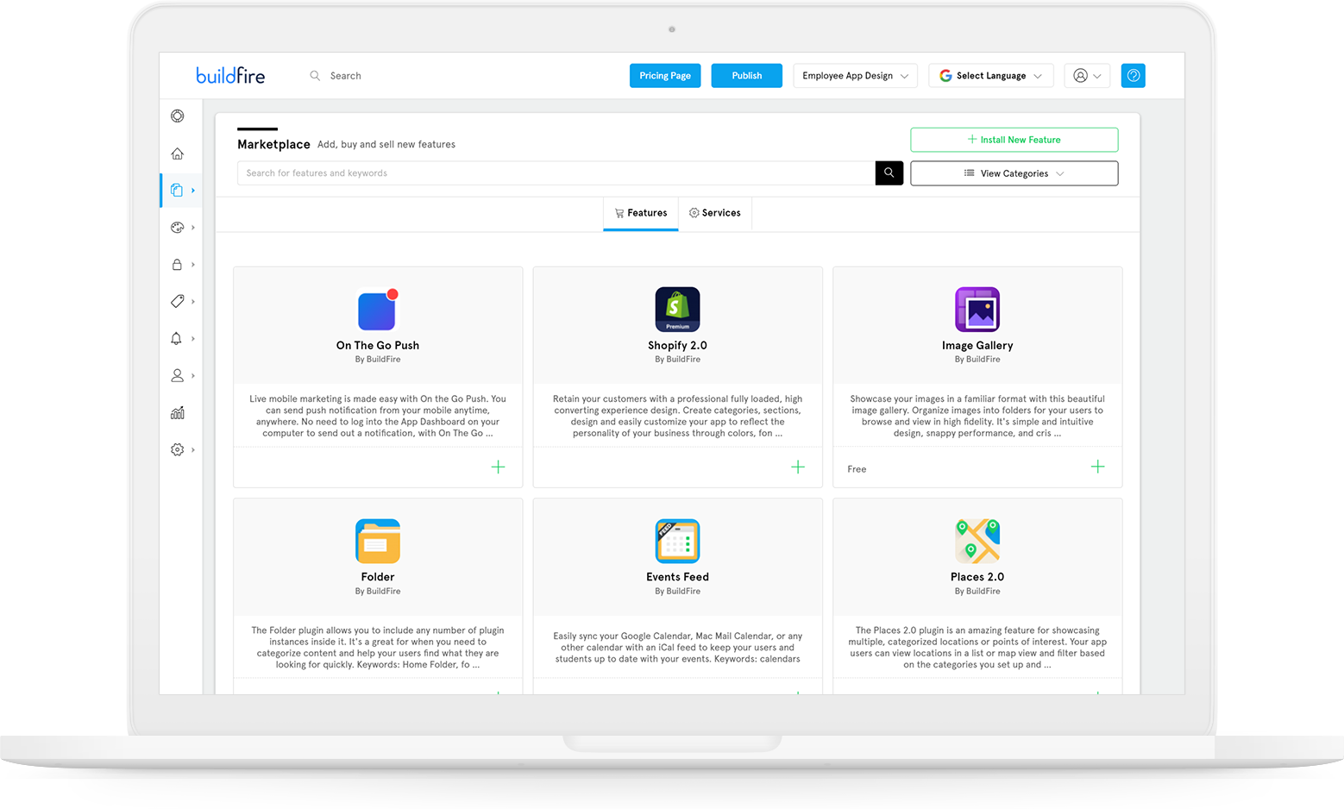Open the account avatar dropdown menu
Image resolution: width=1344 pixels, height=809 pixels.
1086,75
